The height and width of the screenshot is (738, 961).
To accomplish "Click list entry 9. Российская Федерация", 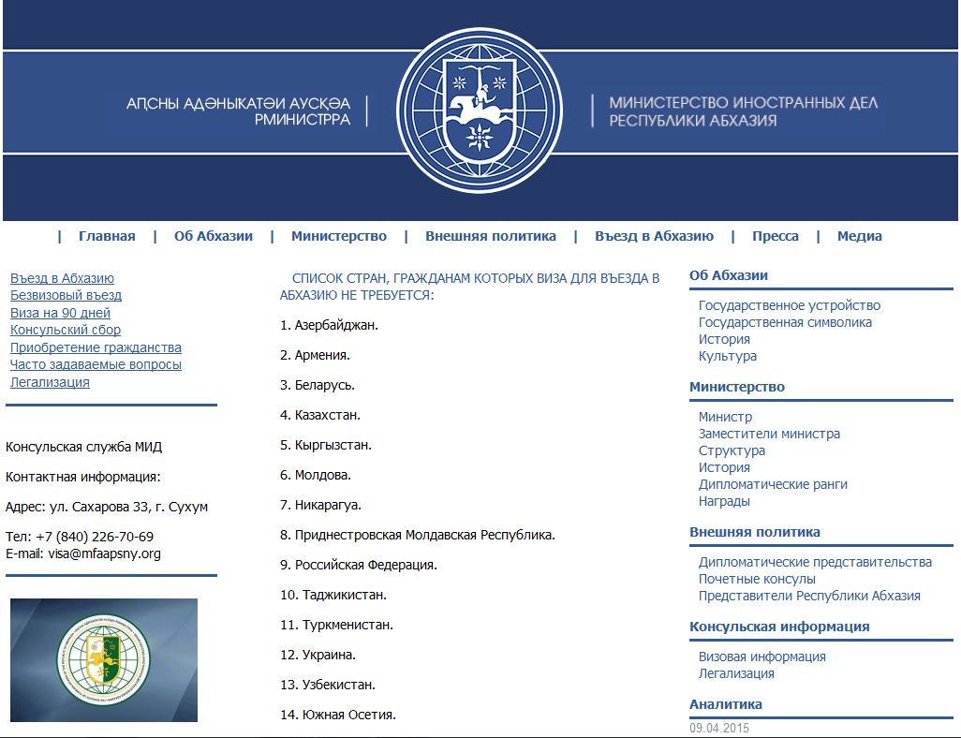I will (x=359, y=565).
